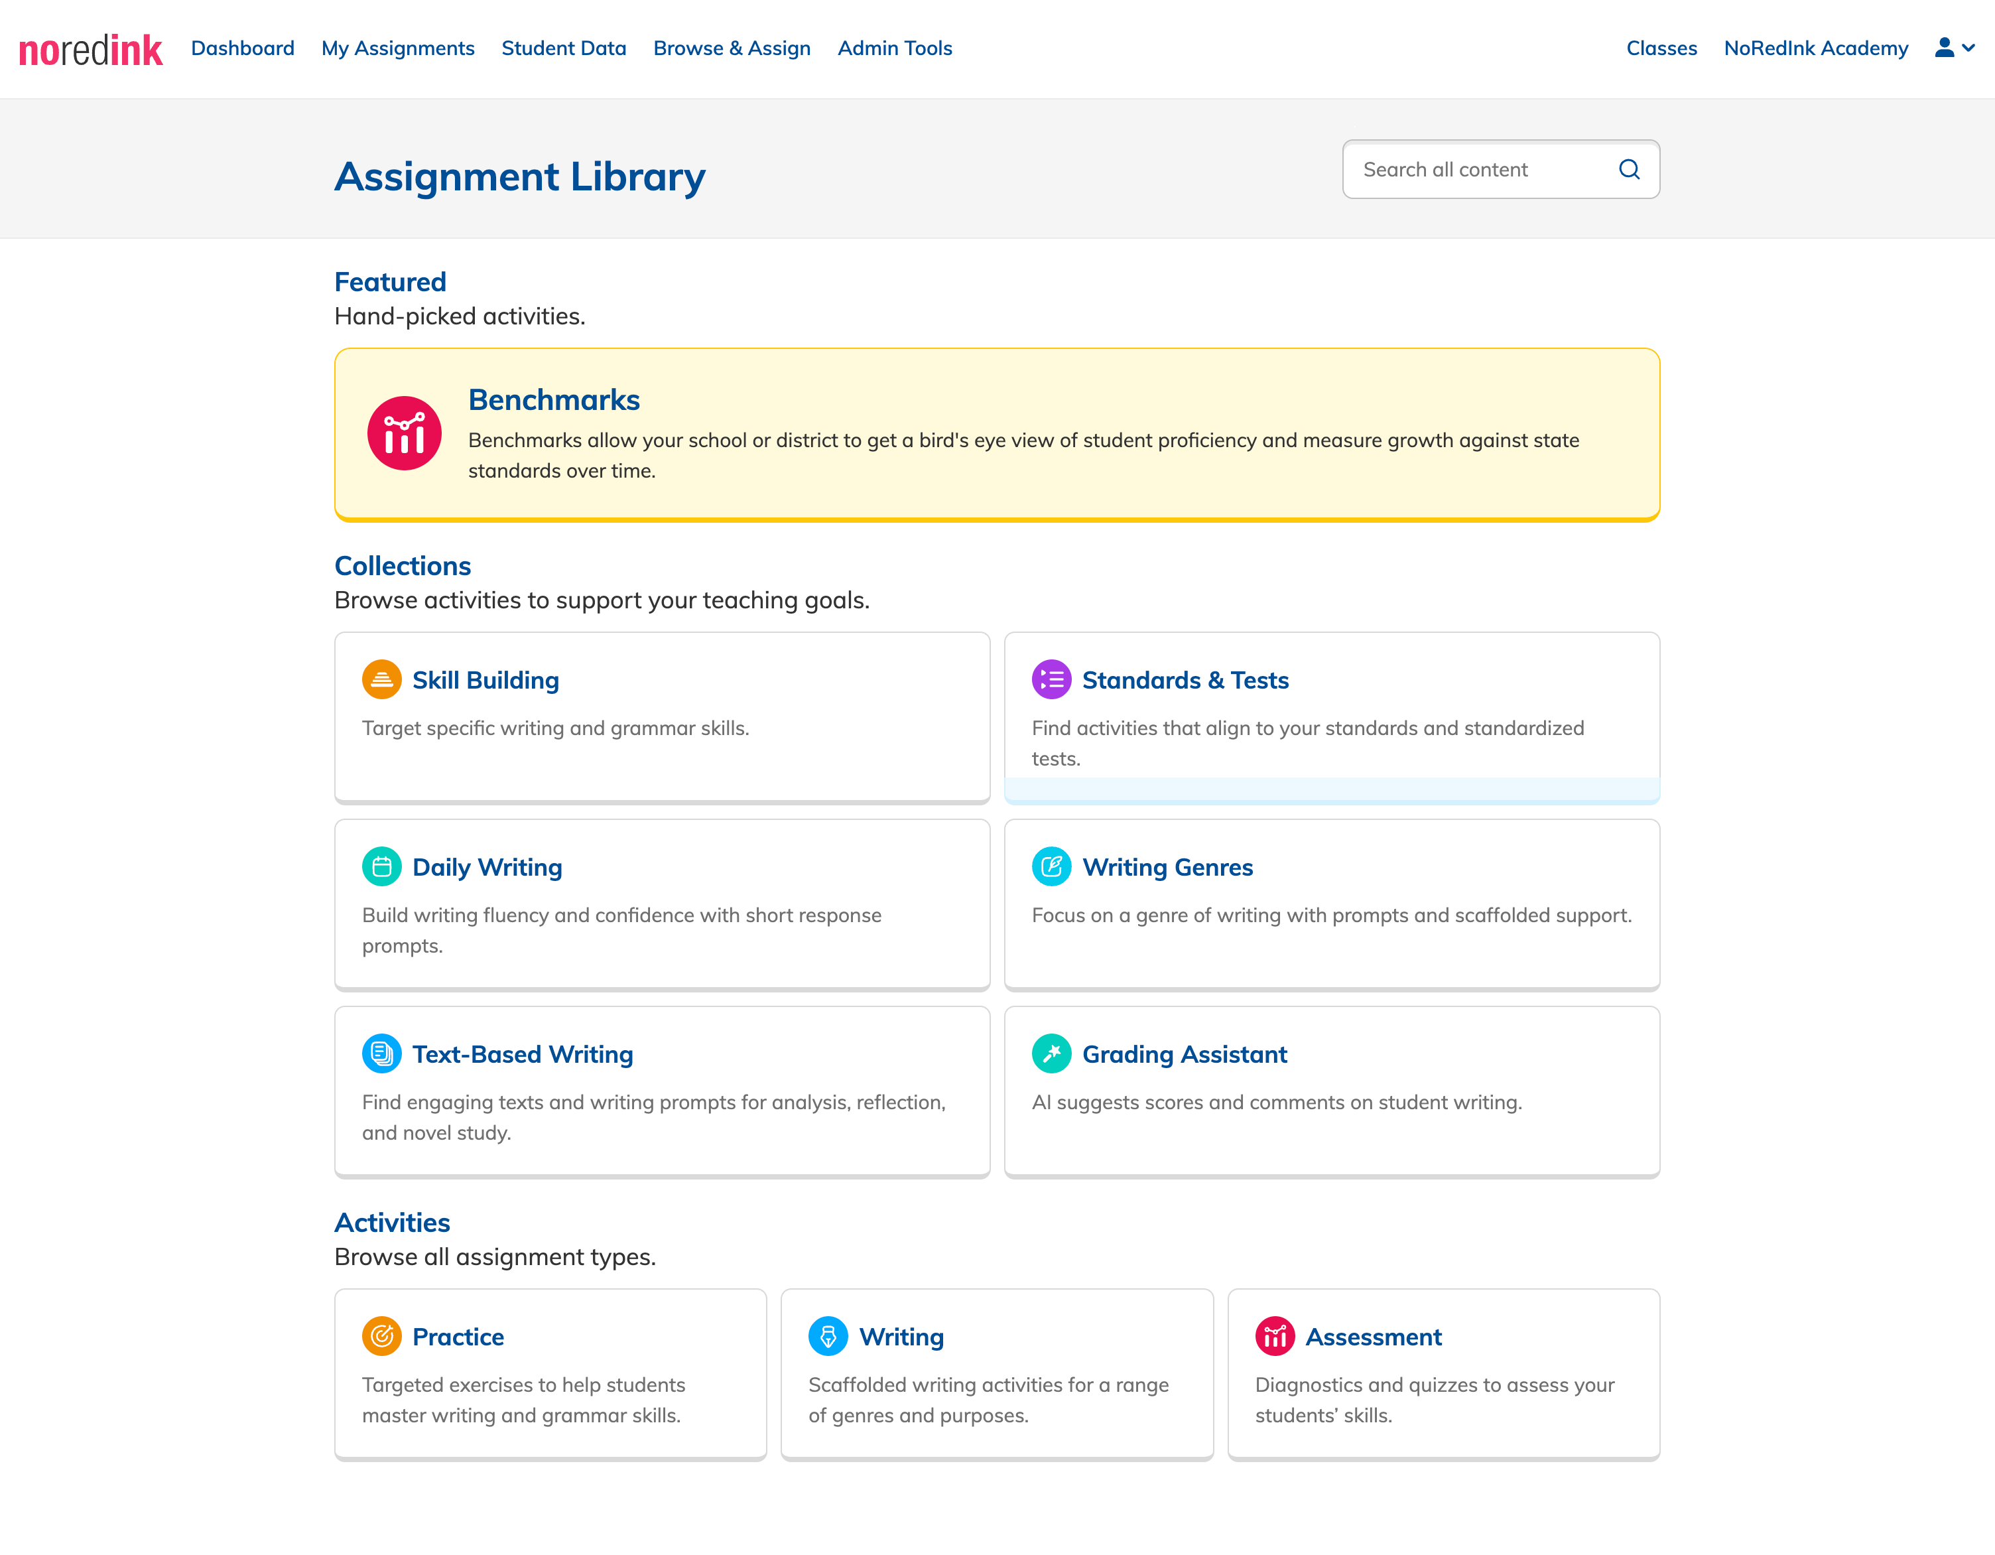Visit NoRedInk Academy link
This screenshot has width=1995, height=1555.
(x=1816, y=48)
